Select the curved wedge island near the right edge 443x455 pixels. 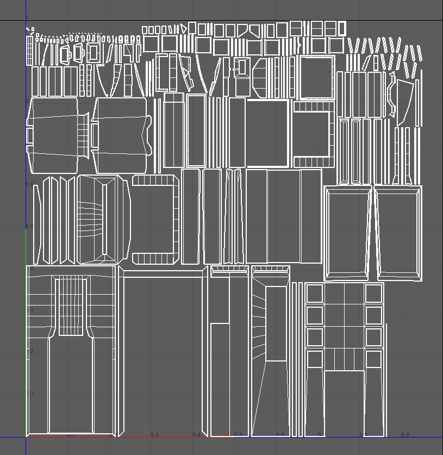click(402, 102)
